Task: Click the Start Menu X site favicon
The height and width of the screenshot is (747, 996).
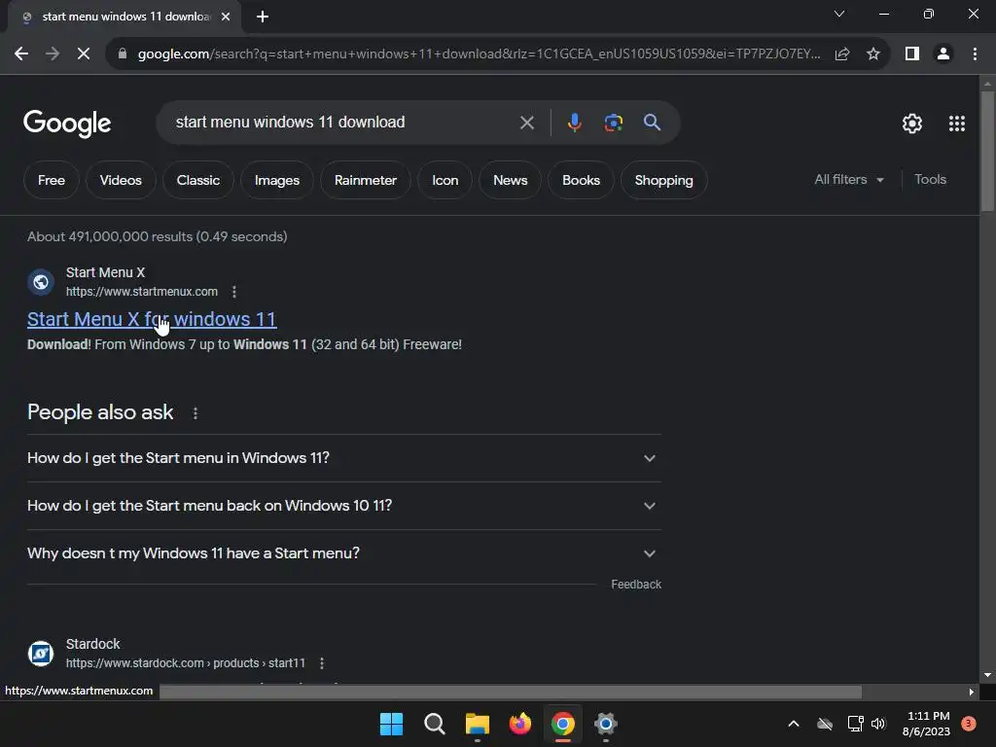Action: click(x=41, y=282)
